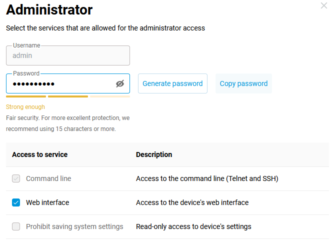The width and height of the screenshot is (334, 241).
Task: Copy password to the clipboard
Action: click(x=243, y=83)
